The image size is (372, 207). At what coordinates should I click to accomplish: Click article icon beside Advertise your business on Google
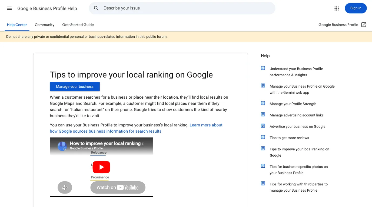point(263,126)
